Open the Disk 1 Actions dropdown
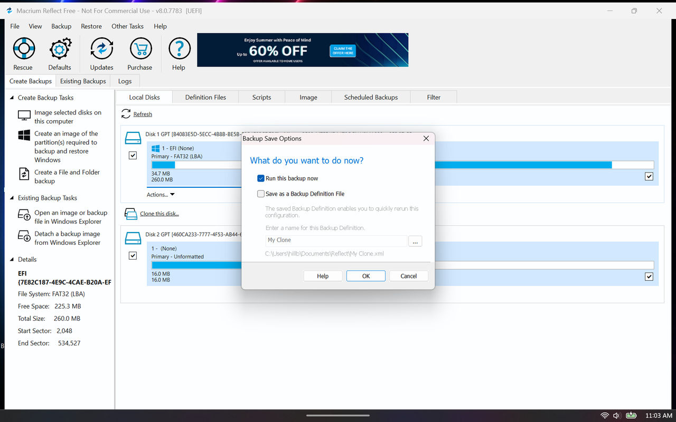The width and height of the screenshot is (676, 422). (x=161, y=195)
